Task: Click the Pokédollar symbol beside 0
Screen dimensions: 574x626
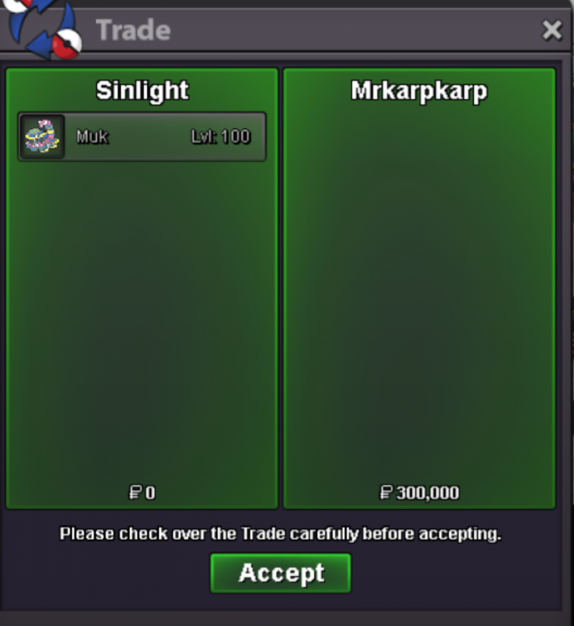Action: [135, 492]
